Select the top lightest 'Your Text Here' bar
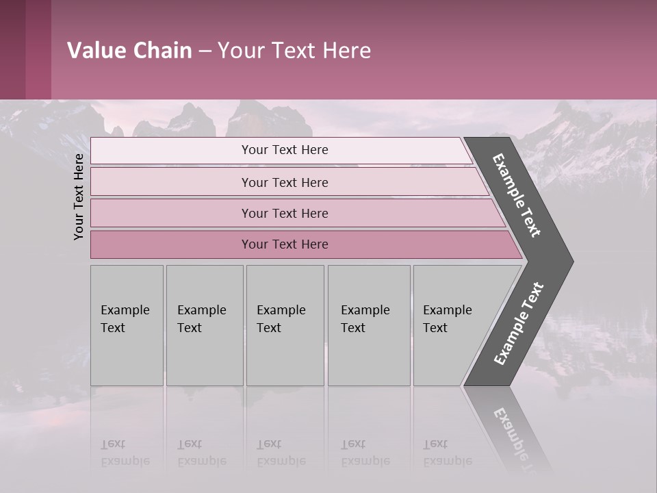Screen dimensions: 657x493 tap(281, 151)
